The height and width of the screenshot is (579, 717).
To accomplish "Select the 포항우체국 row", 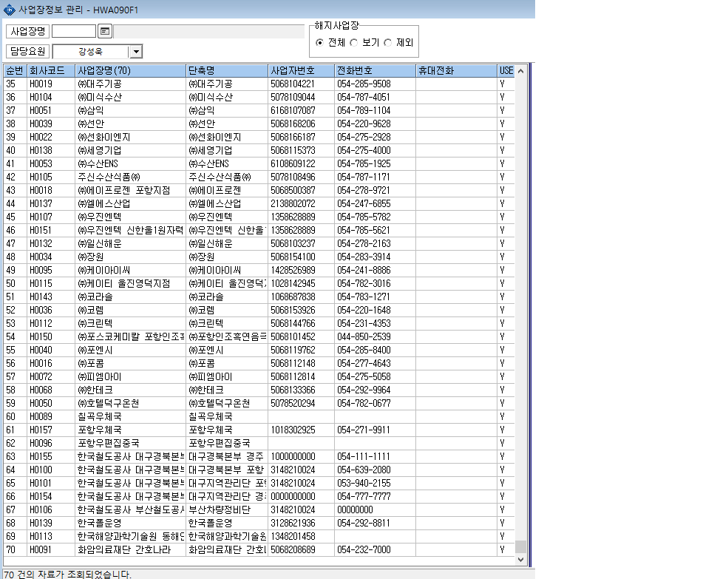I will tap(259, 430).
